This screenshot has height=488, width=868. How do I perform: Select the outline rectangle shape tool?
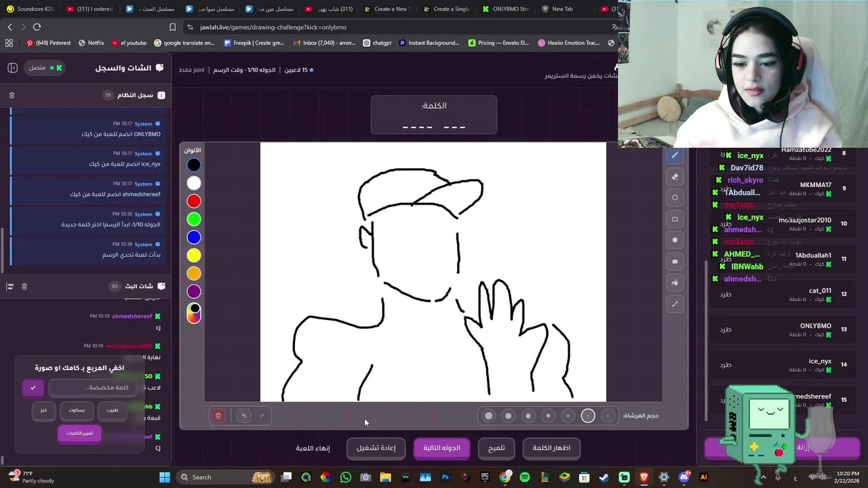pyautogui.click(x=675, y=219)
